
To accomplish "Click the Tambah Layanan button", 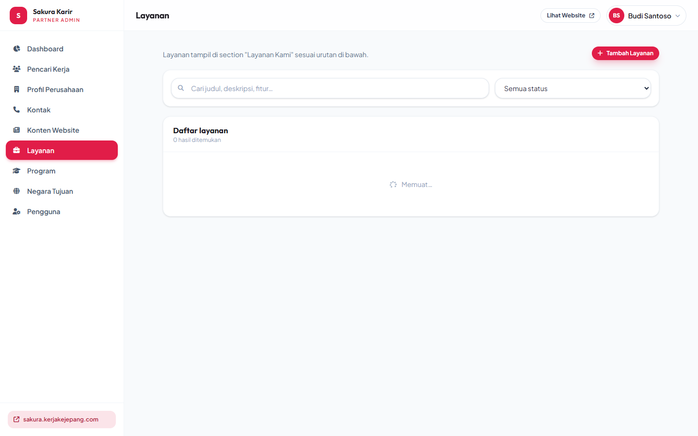I will pos(625,53).
